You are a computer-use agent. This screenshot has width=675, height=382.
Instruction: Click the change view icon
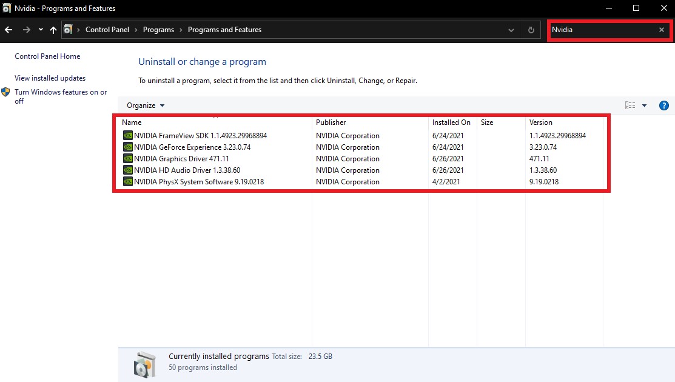[x=630, y=106]
